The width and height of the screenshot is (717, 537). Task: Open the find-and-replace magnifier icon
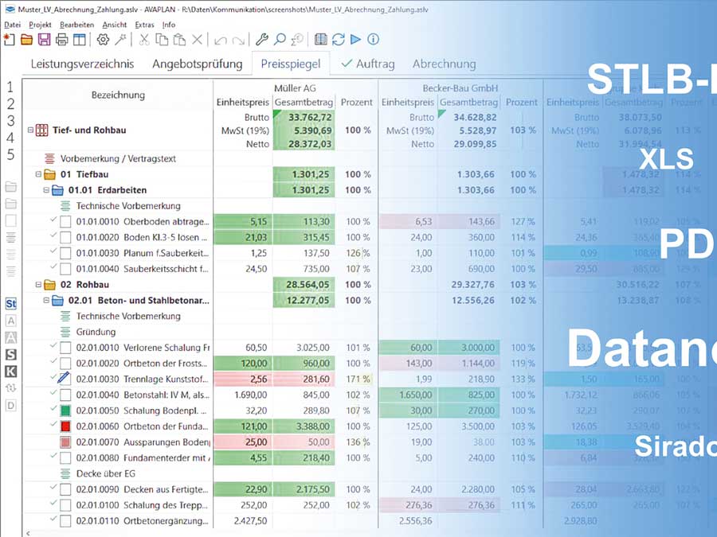coord(297,40)
